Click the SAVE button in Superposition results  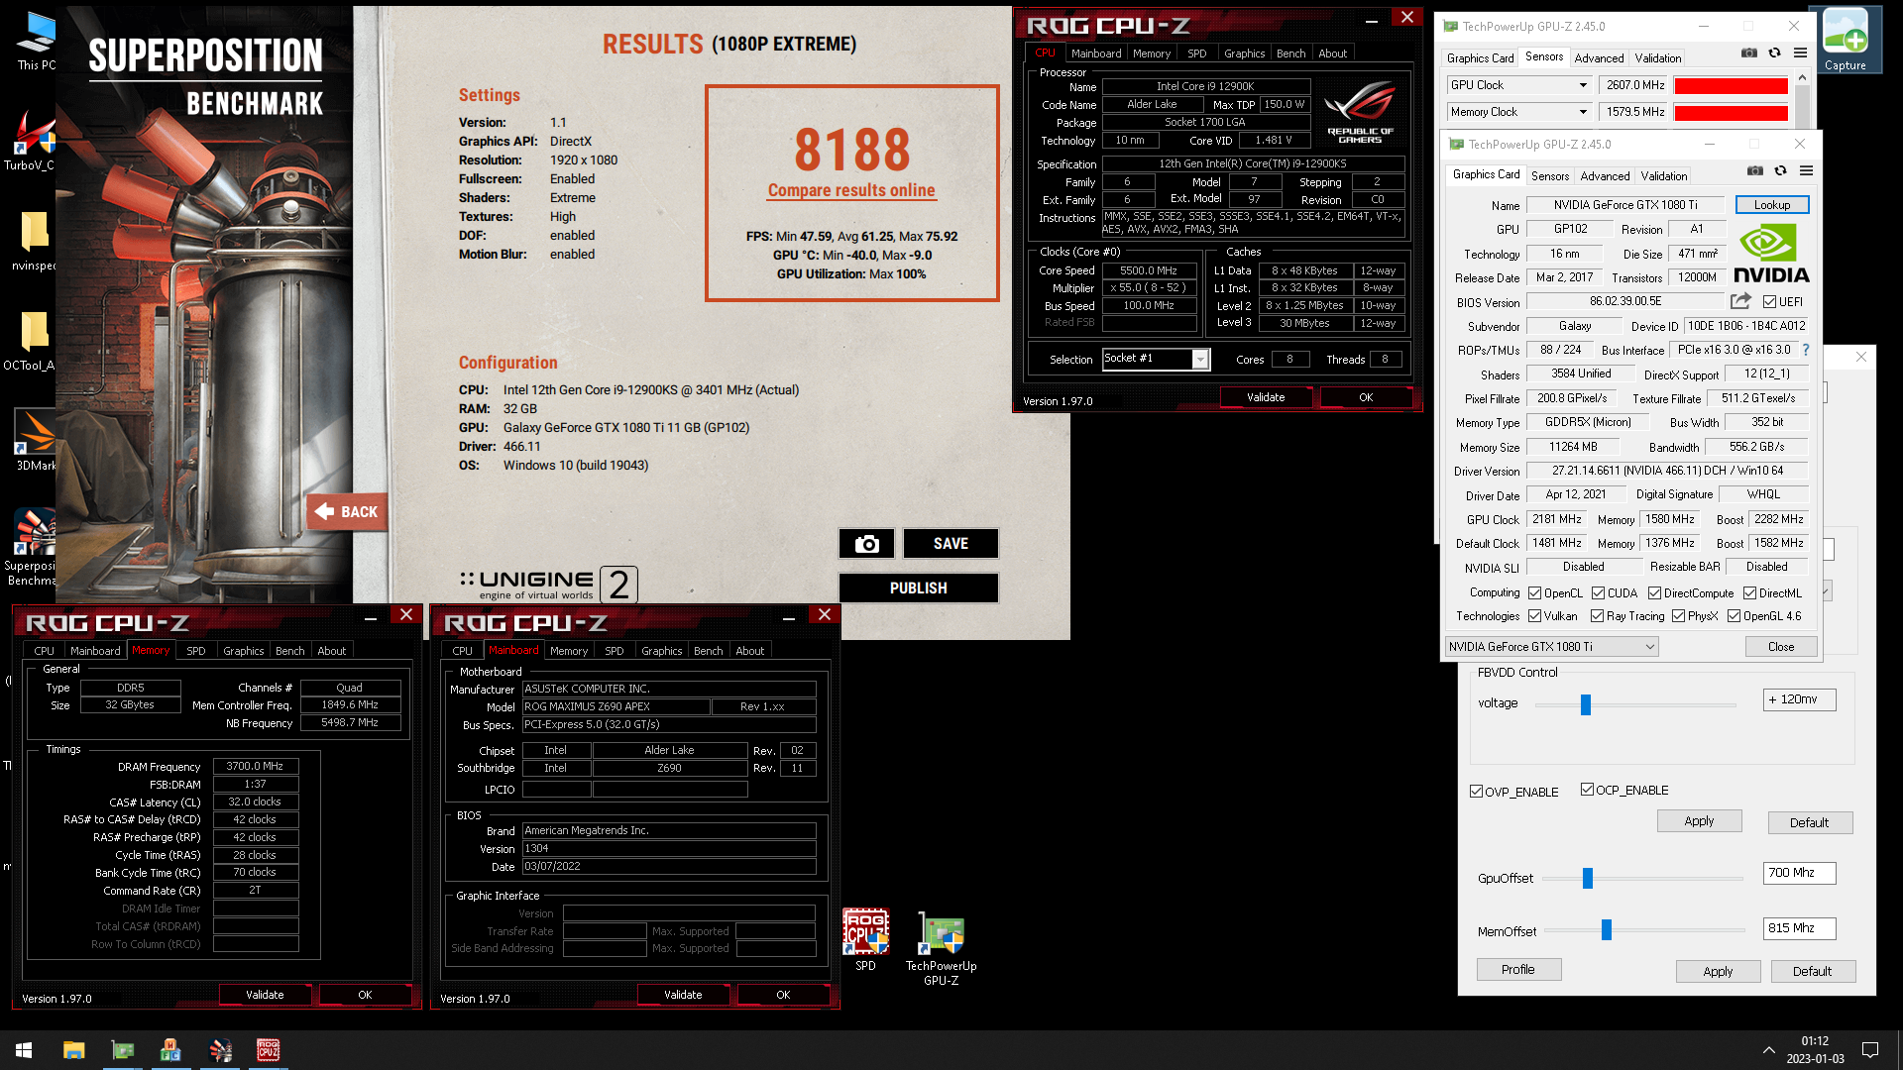[x=950, y=544]
